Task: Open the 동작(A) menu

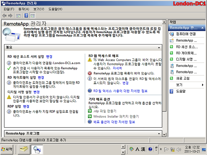Action: point(24,9)
